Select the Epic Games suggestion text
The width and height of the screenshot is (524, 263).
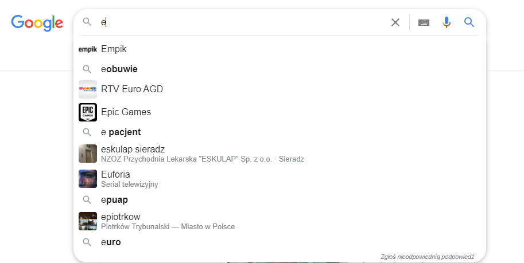[126, 112]
